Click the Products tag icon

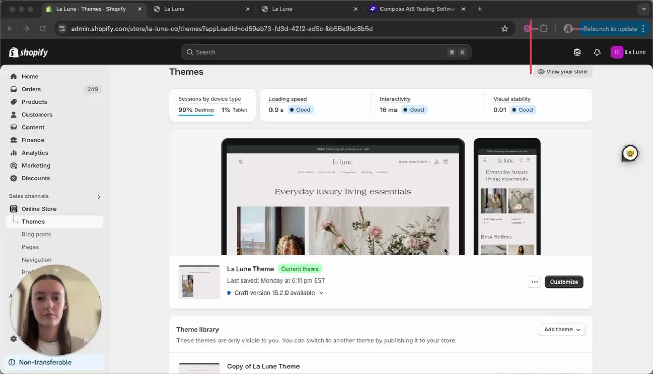(x=13, y=102)
